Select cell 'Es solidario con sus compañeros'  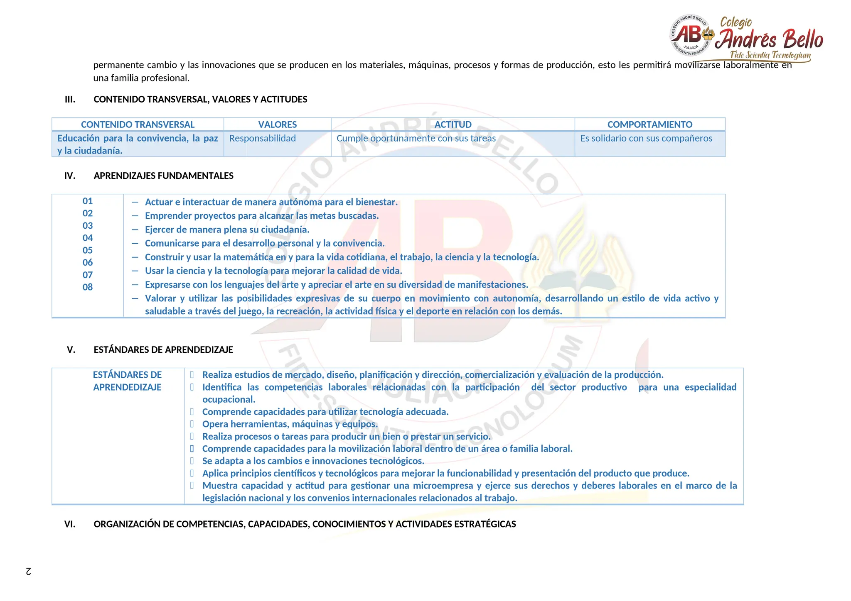(x=650, y=144)
